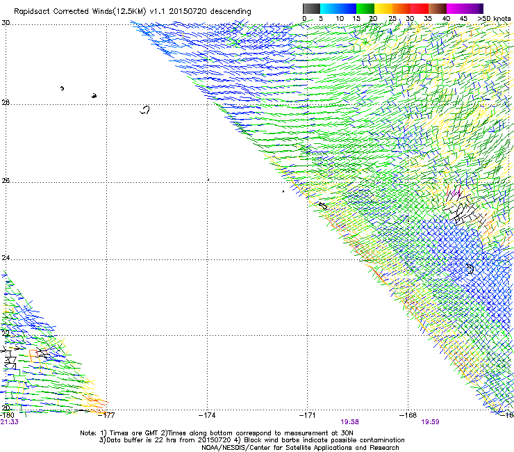
Task: Click the longitude label '-180'
Action: click(x=7, y=415)
